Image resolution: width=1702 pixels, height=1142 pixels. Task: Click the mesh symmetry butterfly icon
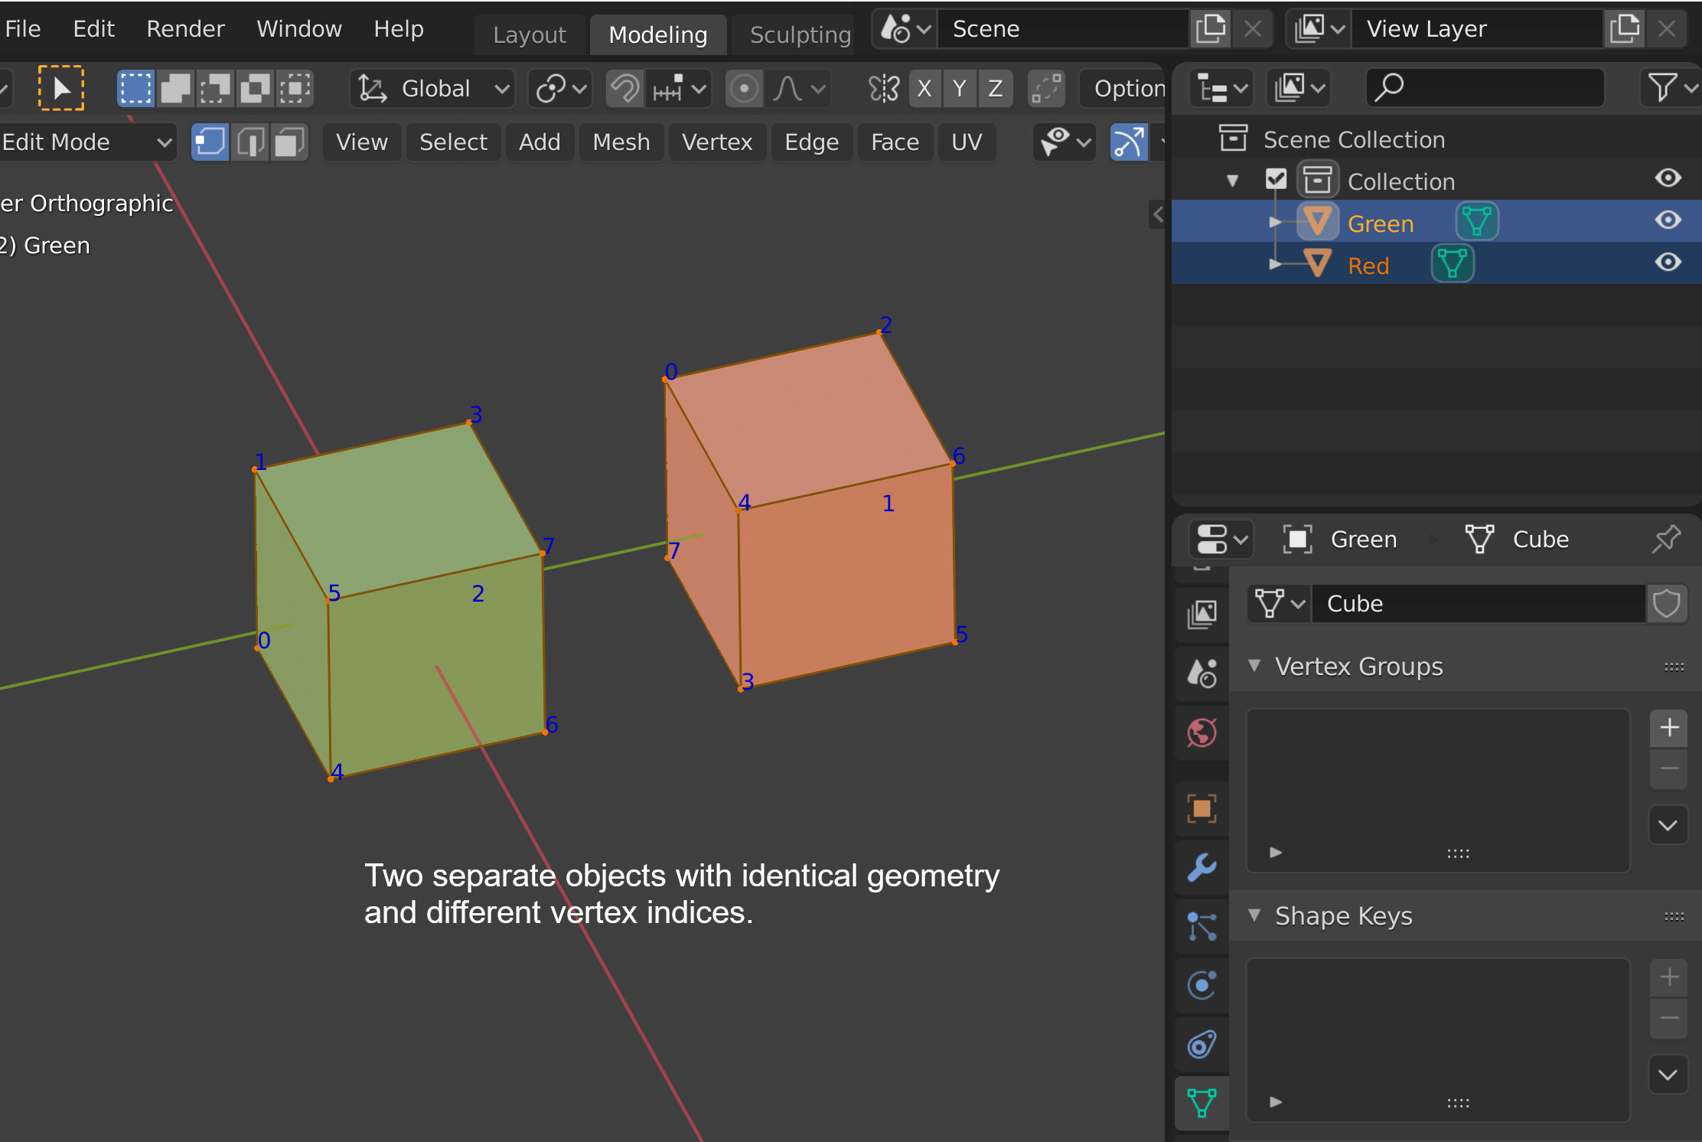(885, 89)
